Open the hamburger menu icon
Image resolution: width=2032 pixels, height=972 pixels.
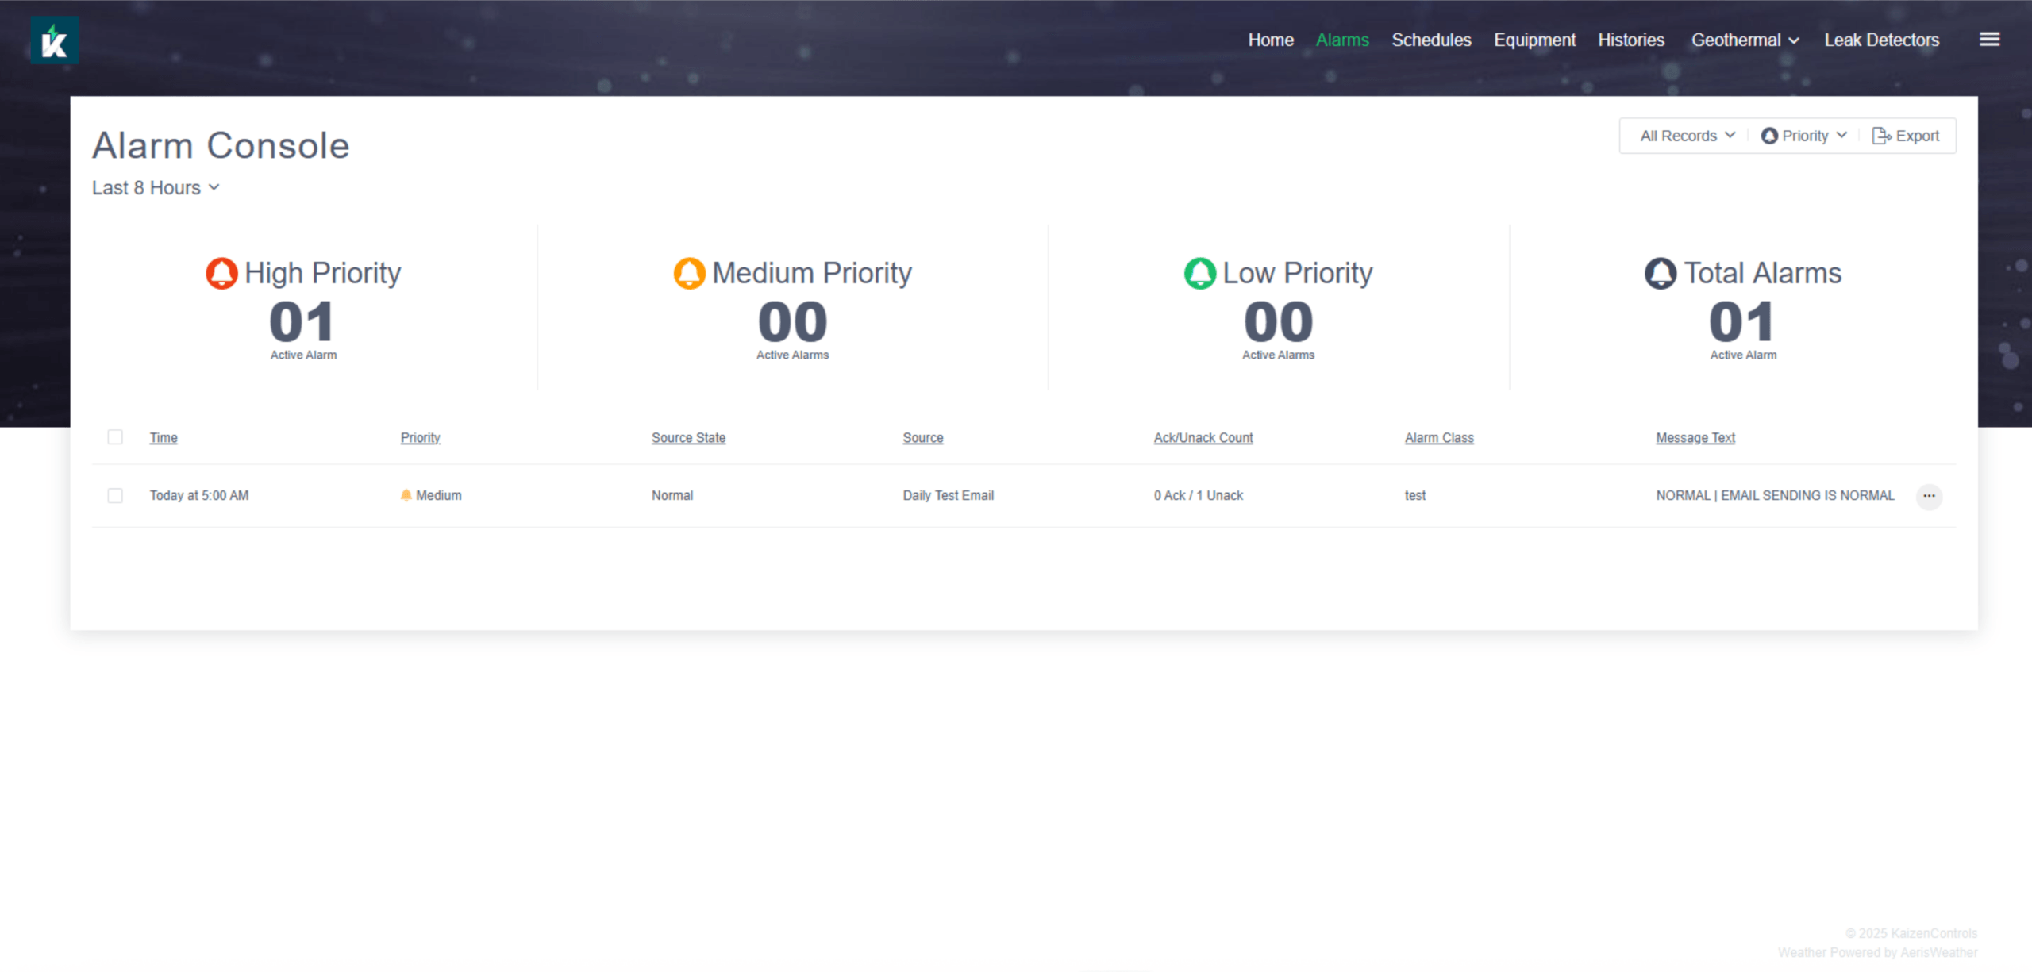click(x=1989, y=40)
